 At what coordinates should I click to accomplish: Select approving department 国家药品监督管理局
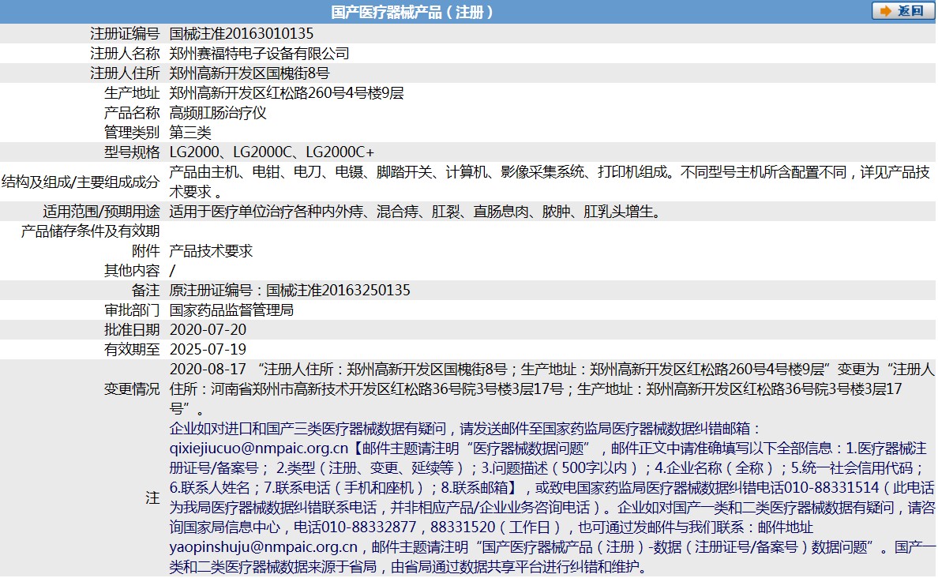(x=231, y=310)
